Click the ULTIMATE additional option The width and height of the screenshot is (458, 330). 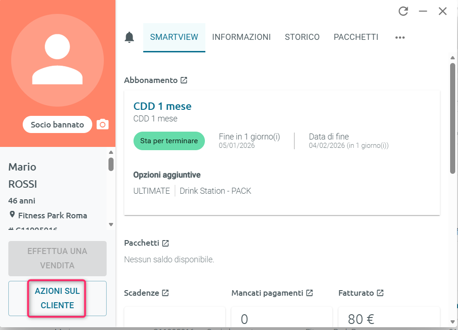click(152, 191)
